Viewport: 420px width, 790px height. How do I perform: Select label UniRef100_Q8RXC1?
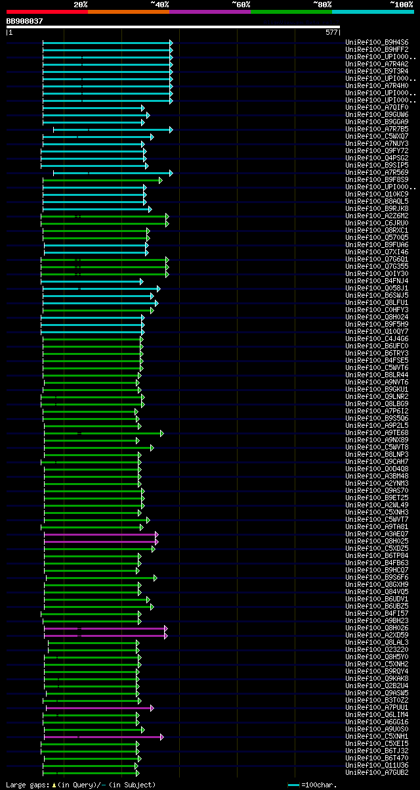click(x=377, y=230)
